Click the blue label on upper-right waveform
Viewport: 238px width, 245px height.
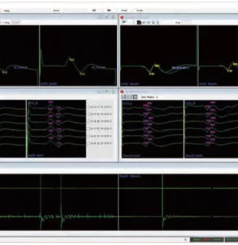point(180,68)
